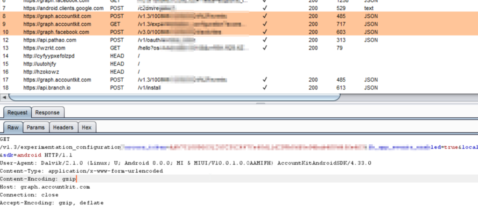The image size is (478, 219).
Task: Select graph.accountkit.com host in row 8
Action: click(x=57, y=16)
